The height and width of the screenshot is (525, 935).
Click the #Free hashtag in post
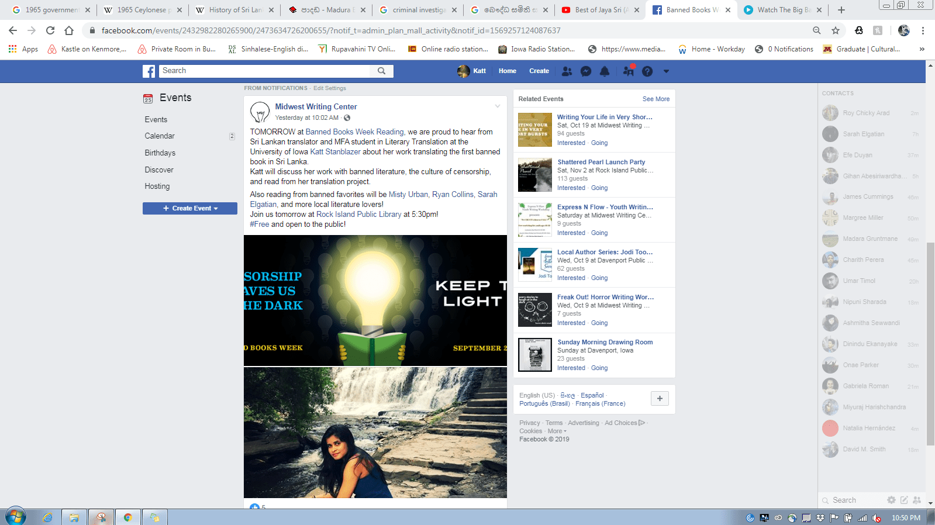tap(260, 224)
